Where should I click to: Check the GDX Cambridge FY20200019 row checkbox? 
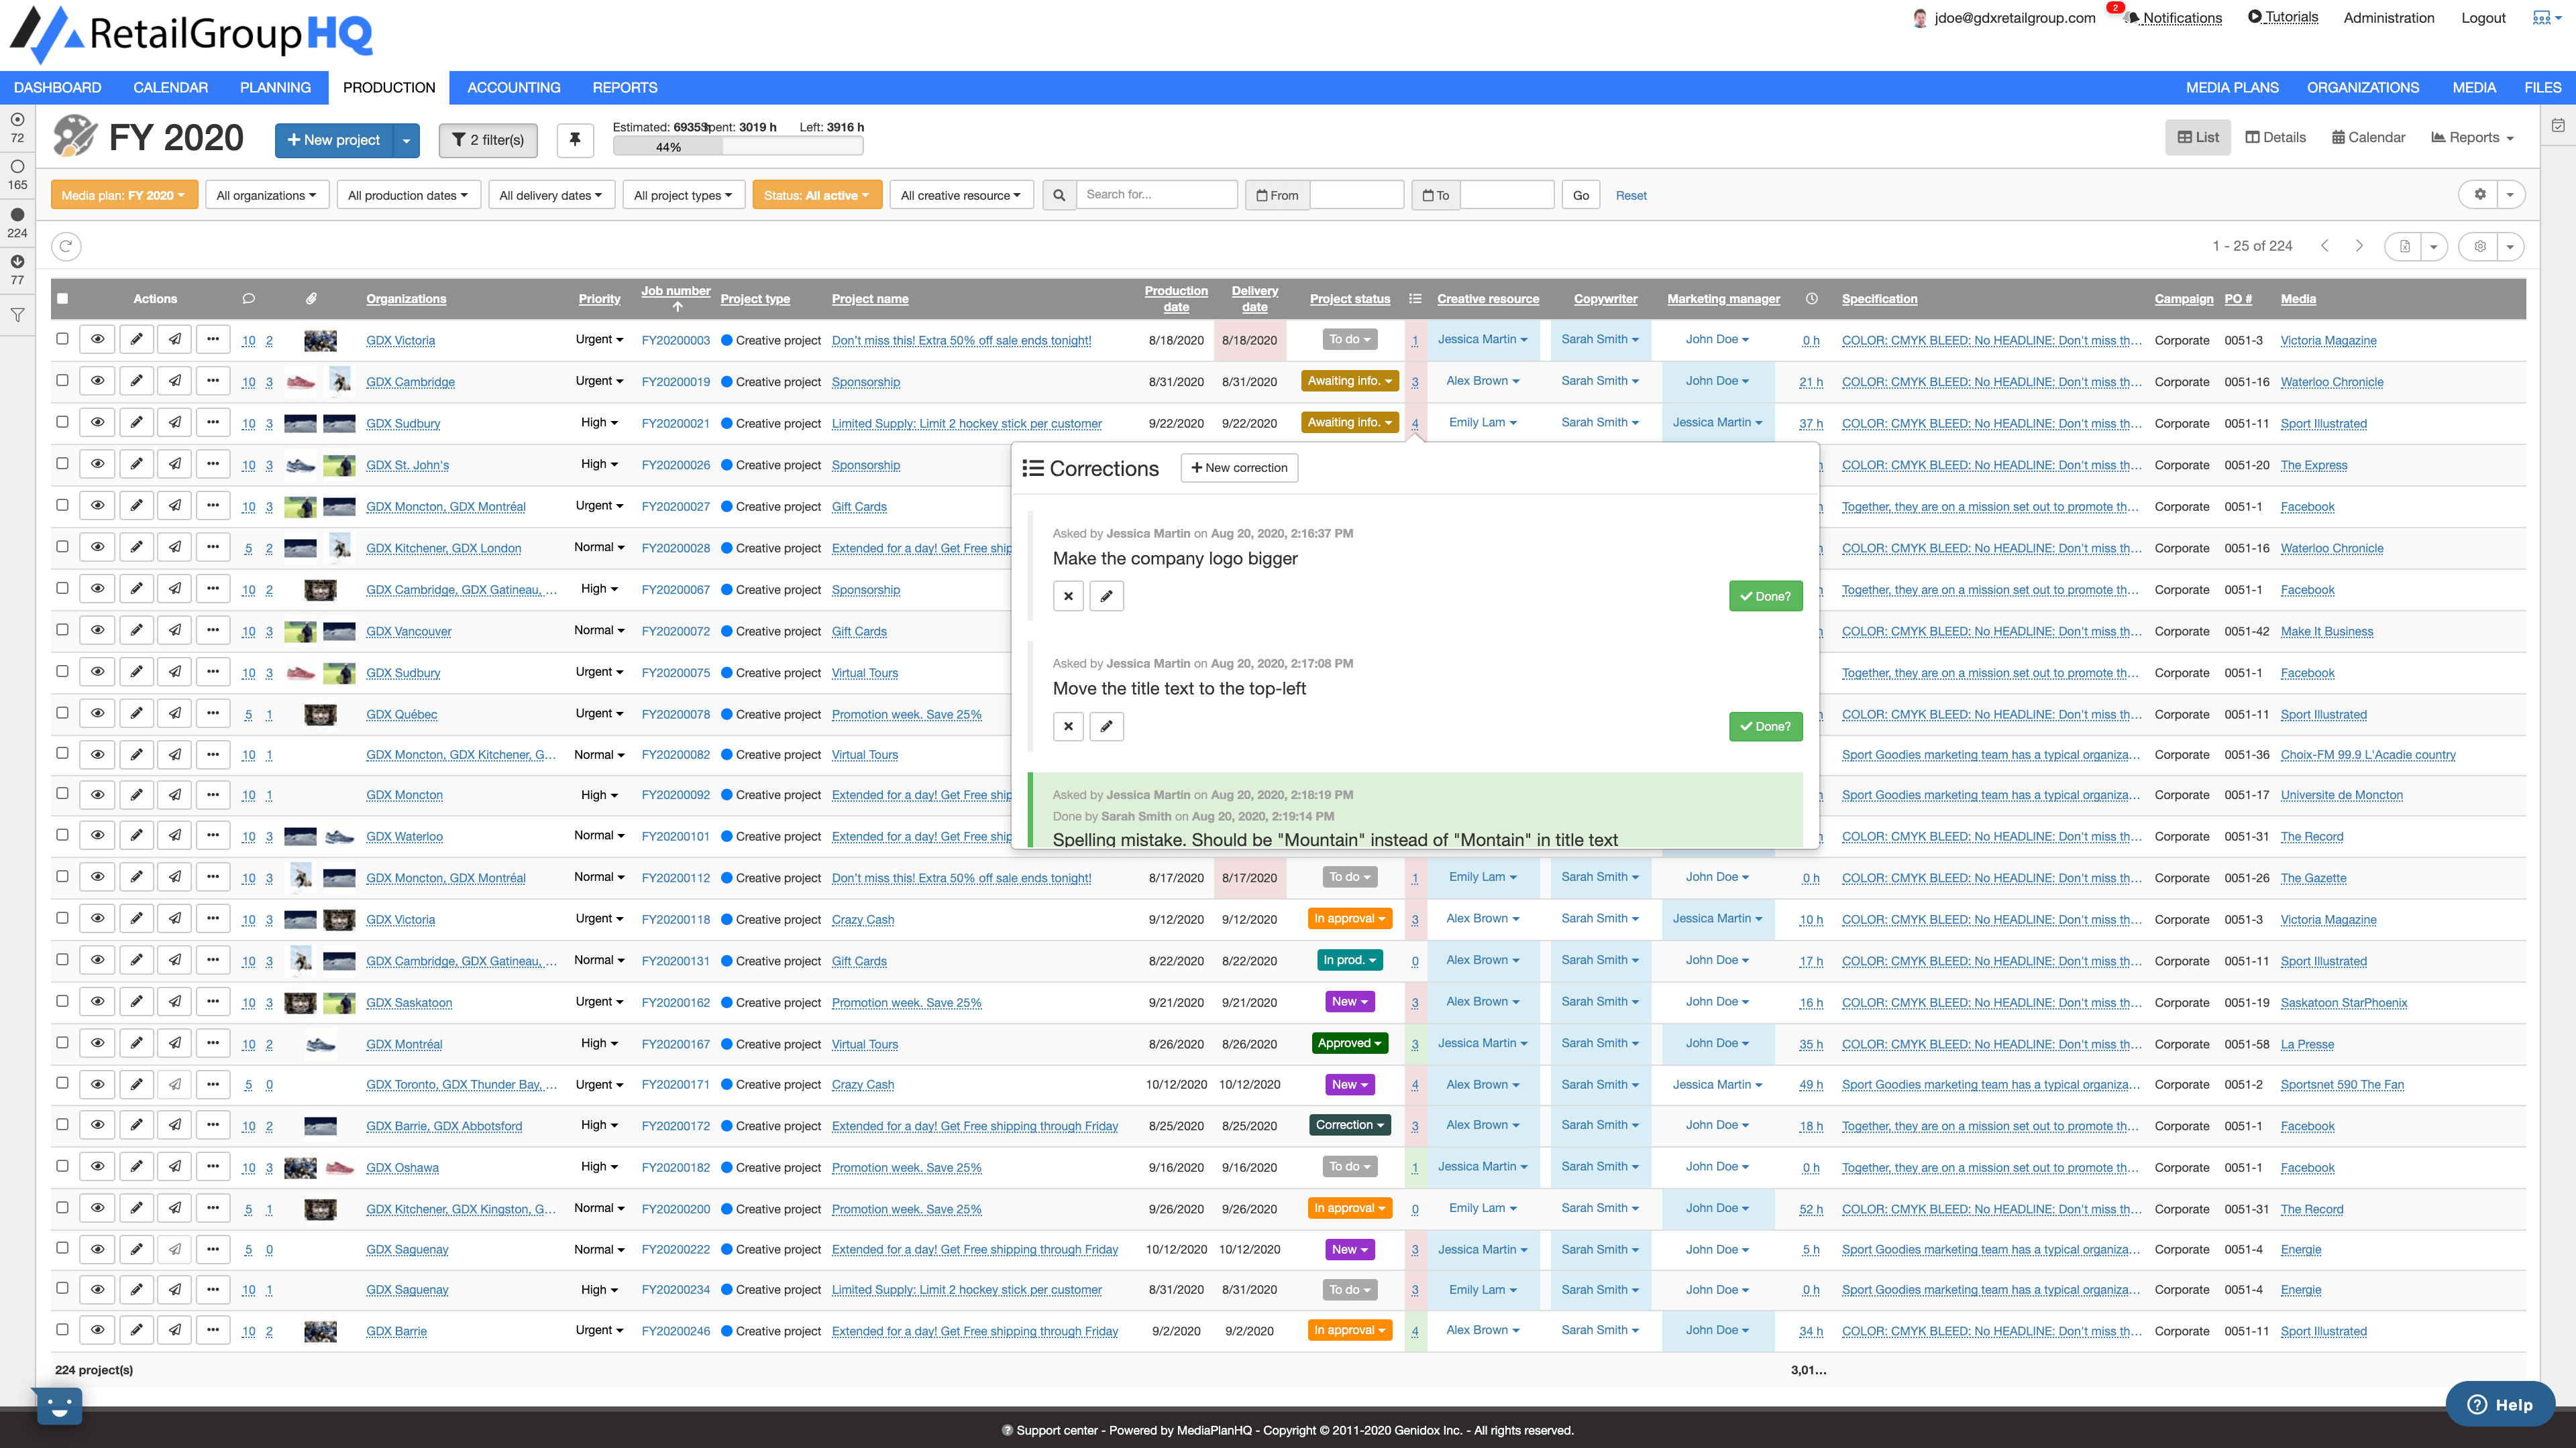click(x=62, y=381)
